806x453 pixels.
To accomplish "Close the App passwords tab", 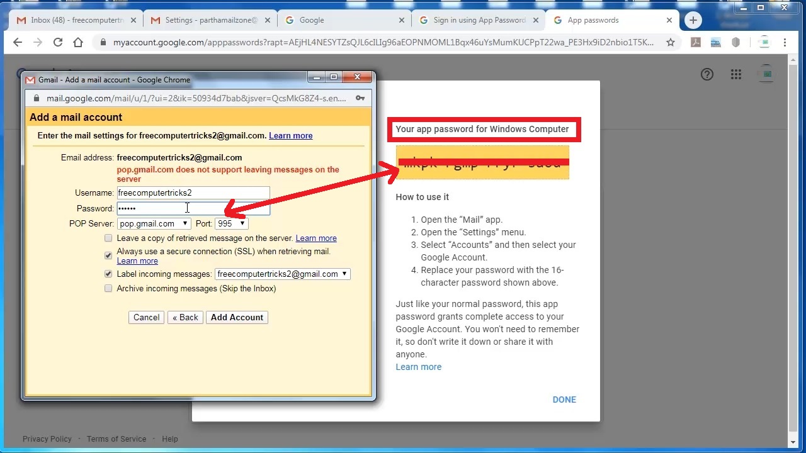I will pos(669,20).
